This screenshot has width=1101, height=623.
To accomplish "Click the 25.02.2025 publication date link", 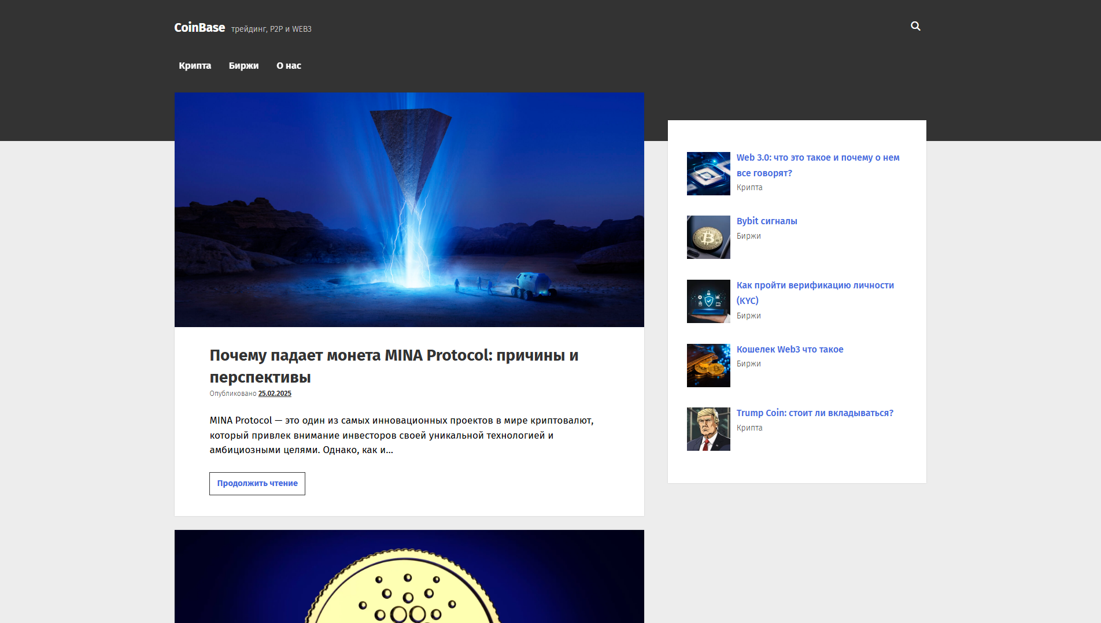I will pos(275,394).
